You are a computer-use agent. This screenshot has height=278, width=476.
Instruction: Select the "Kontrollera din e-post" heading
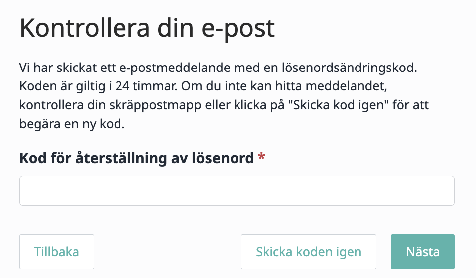tap(147, 29)
